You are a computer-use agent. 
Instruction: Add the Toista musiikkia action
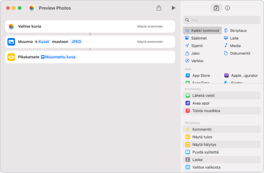222,111
